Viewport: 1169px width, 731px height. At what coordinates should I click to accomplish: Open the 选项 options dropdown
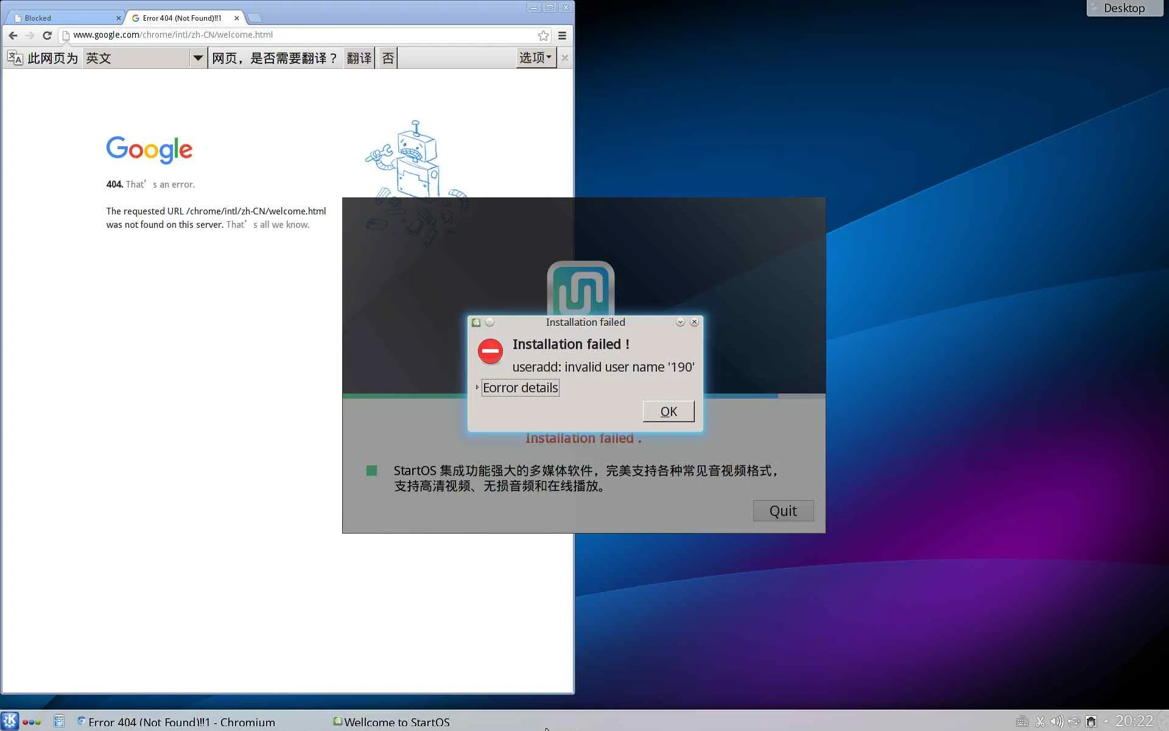pyautogui.click(x=535, y=58)
